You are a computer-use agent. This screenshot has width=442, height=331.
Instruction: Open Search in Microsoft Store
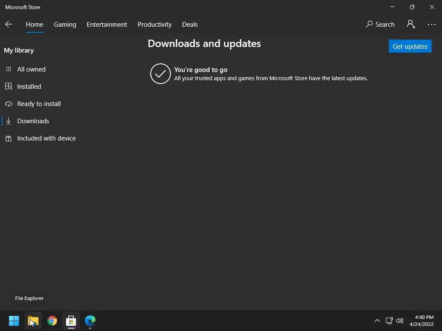(x=380, y=25)
